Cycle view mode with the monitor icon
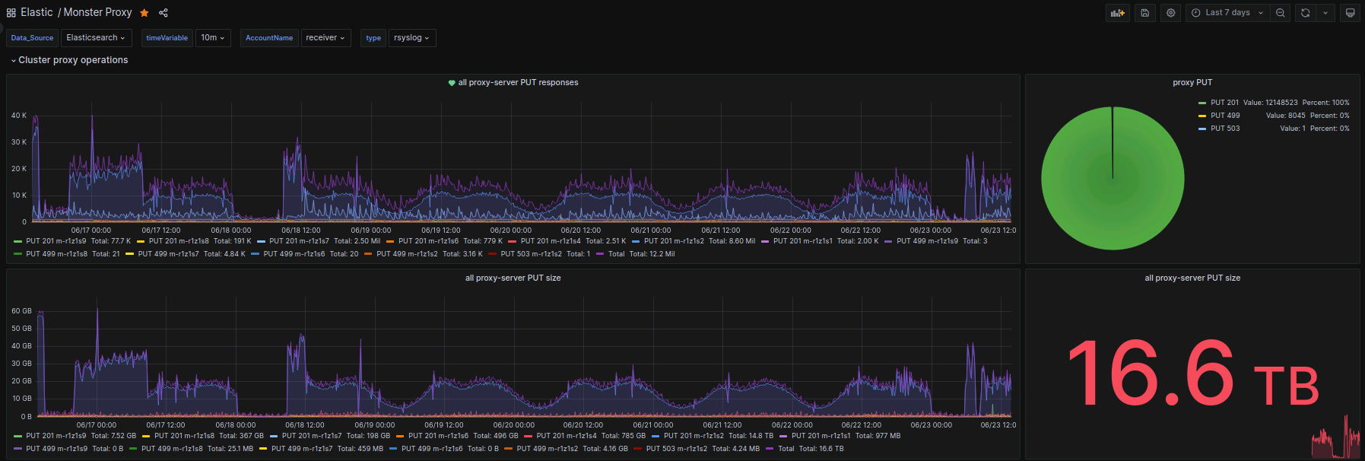This screenshot has height=461, width=1365. click(x=1350, y=13)
